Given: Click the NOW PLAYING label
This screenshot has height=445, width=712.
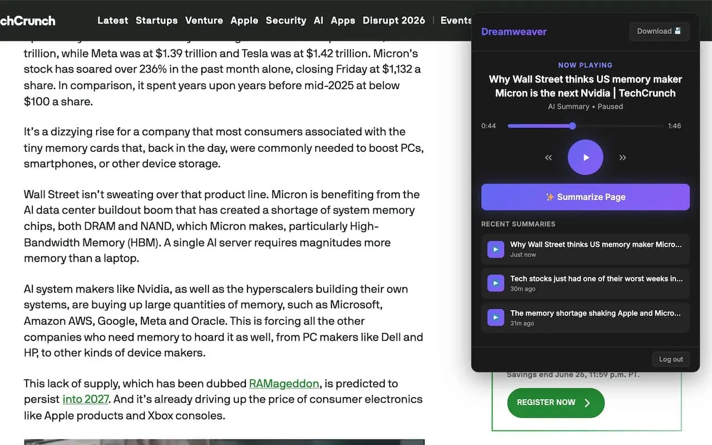Looking at the screenshot, I should 585,65.
